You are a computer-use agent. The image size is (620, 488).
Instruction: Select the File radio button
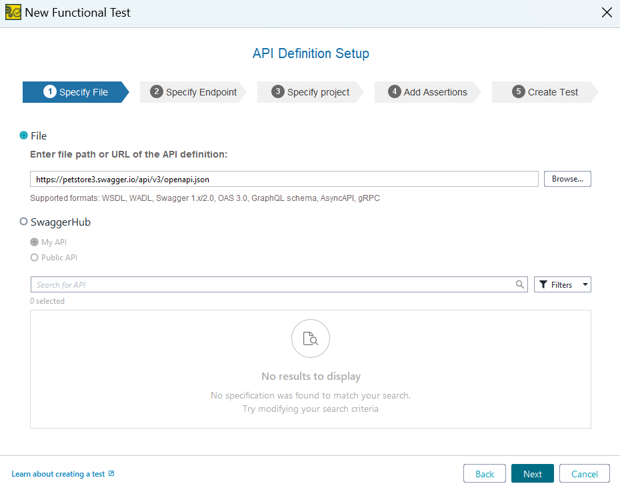pos(22,136)
